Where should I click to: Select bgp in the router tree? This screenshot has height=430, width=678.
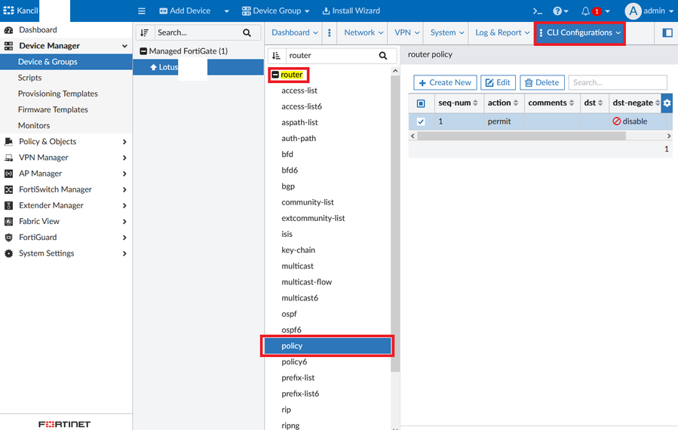(288, 186)
